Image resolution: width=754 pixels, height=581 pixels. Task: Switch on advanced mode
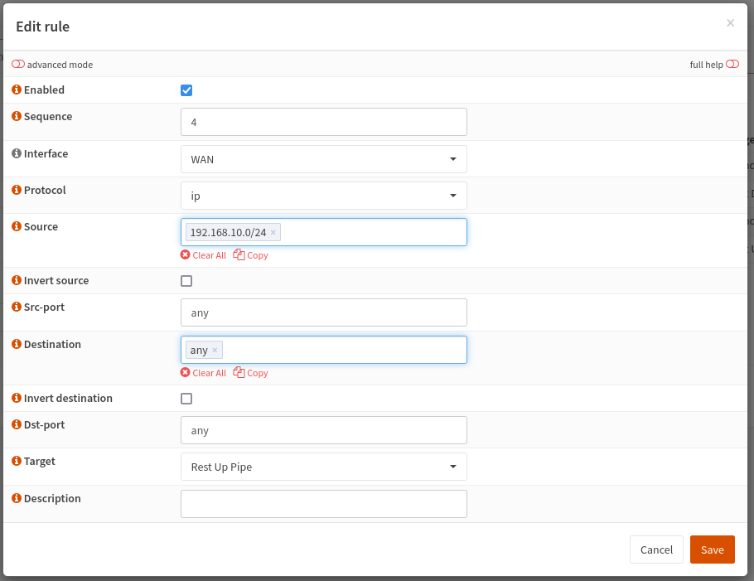point(17,64)
